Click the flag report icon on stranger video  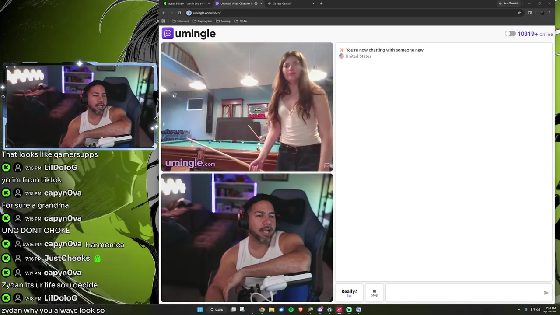click(327, 165)
